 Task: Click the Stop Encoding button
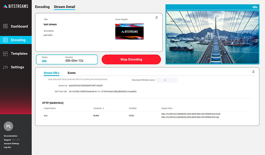click(x=131, y=59)
